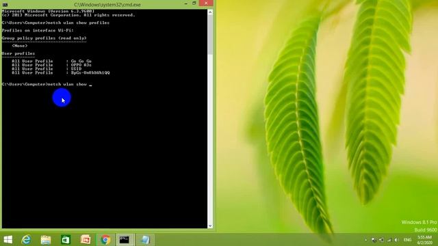The height and width of the screenshot is (246, 438).
Task: Click the '<None>' entry
Action: (x=20, y=46)
